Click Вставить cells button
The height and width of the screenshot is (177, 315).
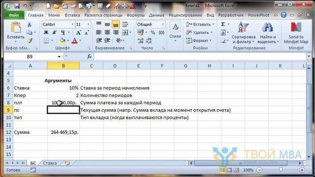200,24
